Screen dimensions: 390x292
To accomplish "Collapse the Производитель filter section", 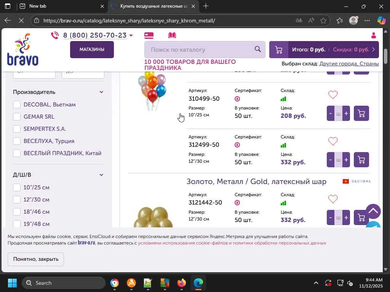I will [101, 92].
